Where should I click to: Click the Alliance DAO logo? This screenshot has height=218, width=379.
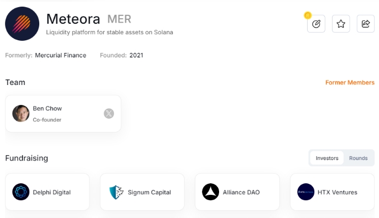211,192
